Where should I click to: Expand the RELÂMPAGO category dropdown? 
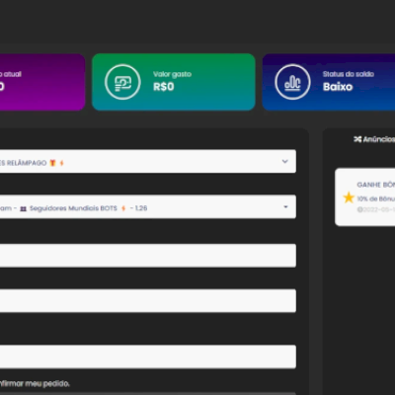pos(148,161)
